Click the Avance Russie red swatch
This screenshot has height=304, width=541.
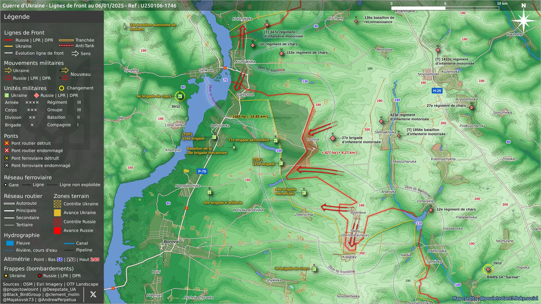click(x=57, y=231)
